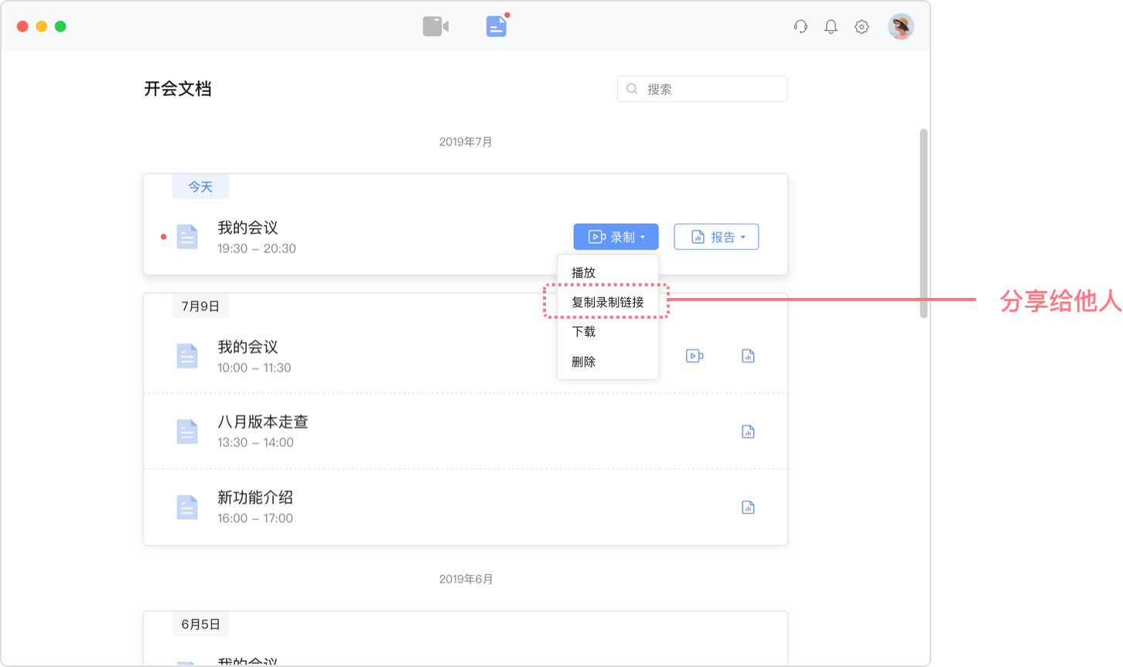Open report icon for 新功能介绍

click(748, 508)
